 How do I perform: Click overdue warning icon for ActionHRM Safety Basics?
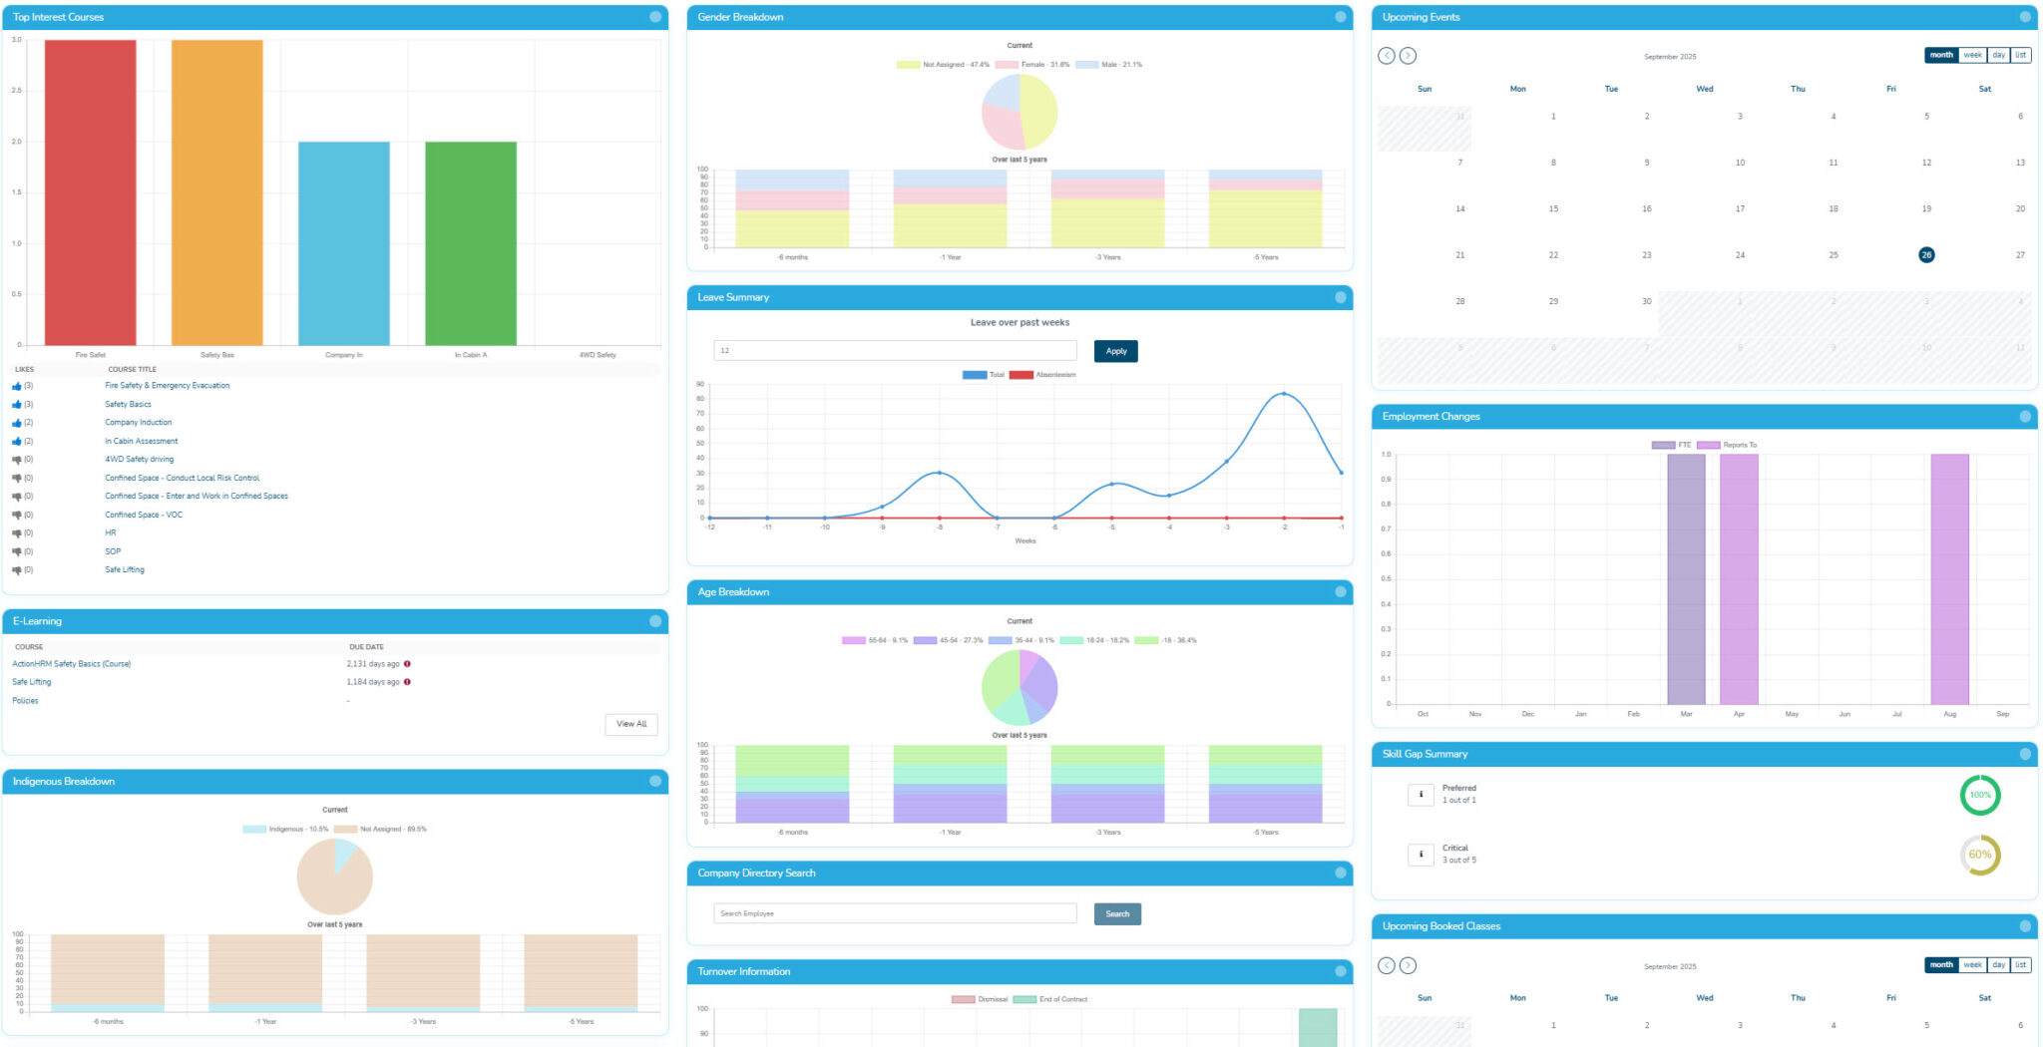coord(407,664)
